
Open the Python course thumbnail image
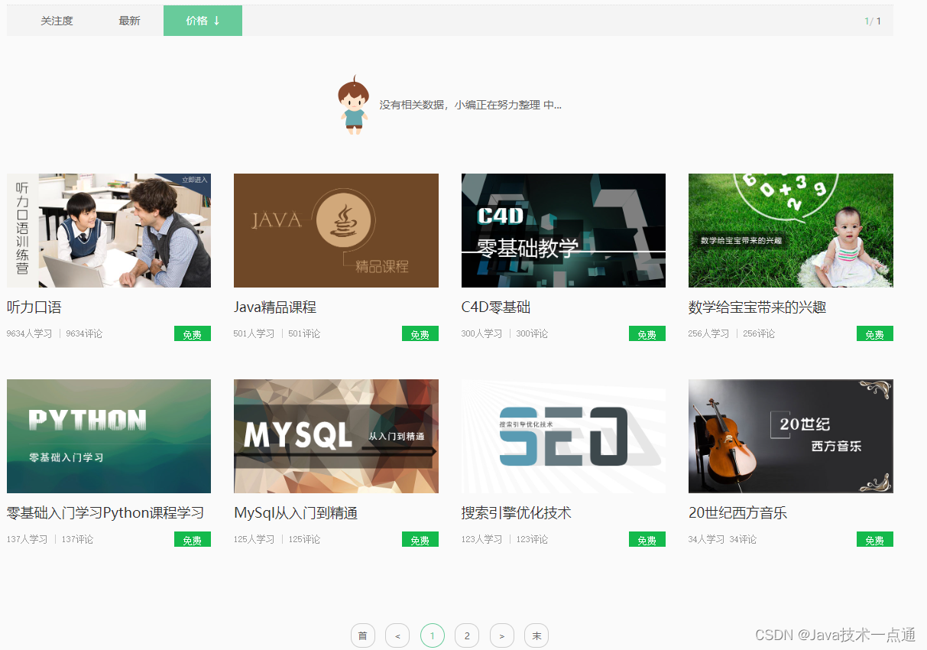(109, 436)
